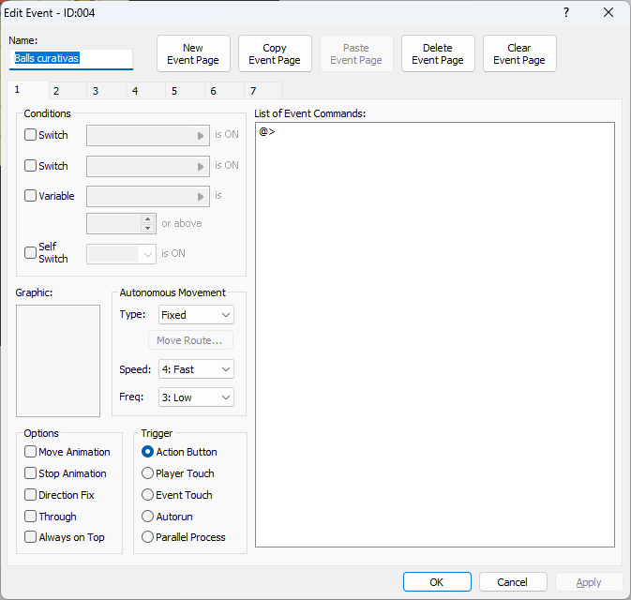
Task: Clear the current event page
Action: point(519,54)
